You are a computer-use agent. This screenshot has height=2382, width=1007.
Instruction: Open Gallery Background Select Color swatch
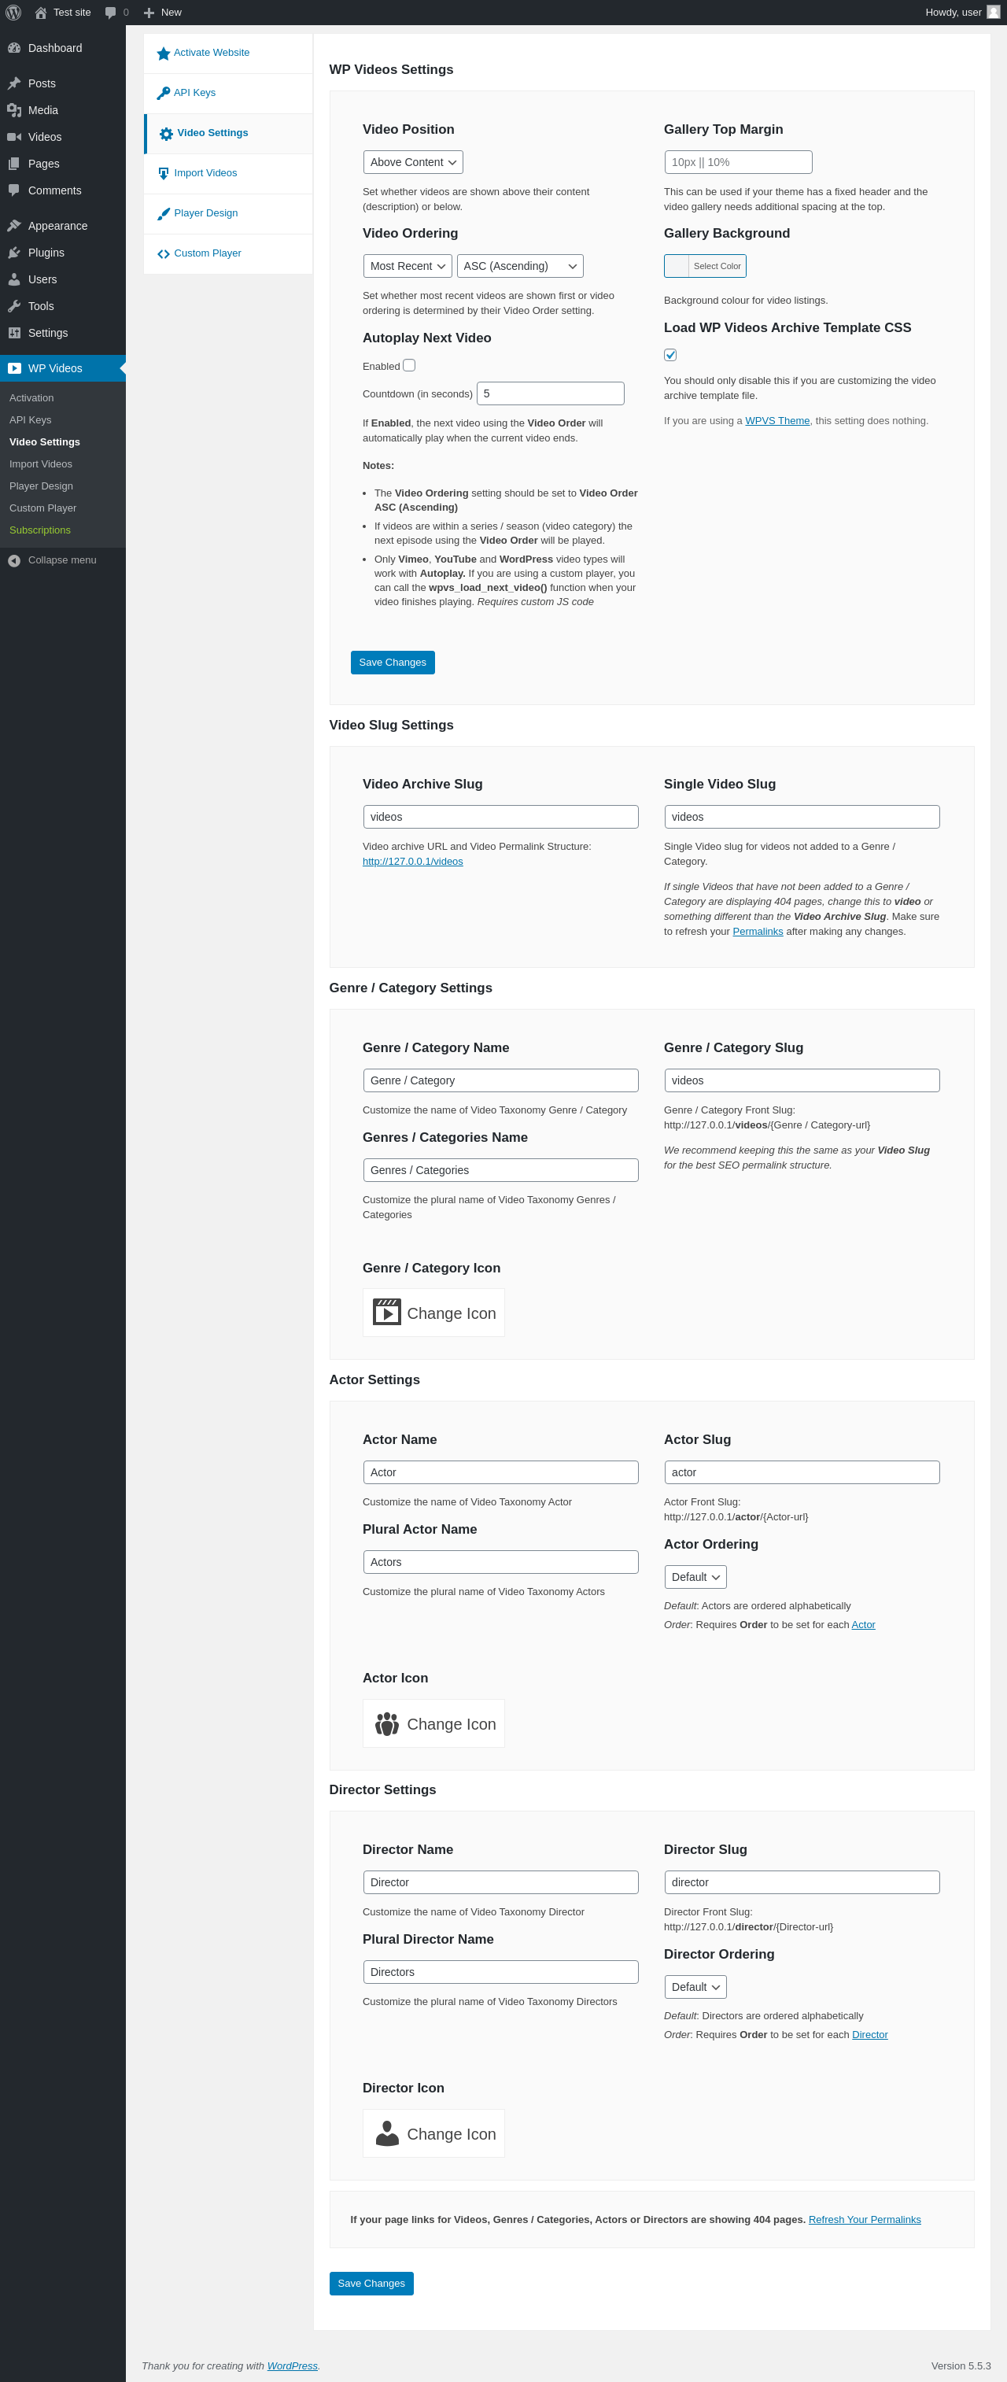coord(705,266)
